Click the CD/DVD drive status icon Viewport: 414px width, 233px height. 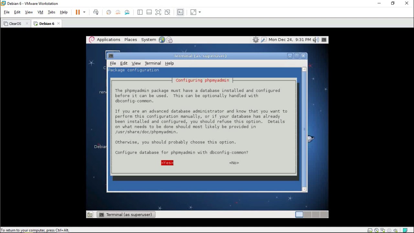click(376, 230)
